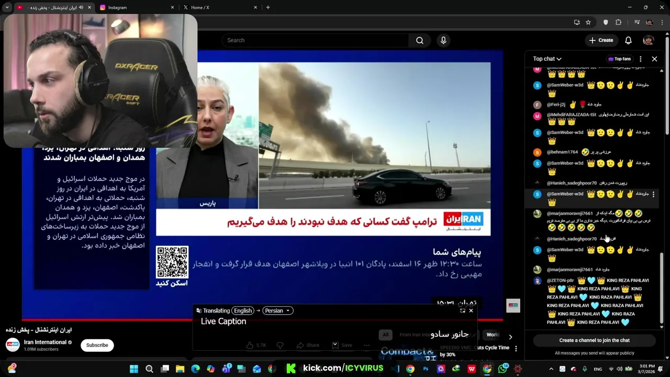
Task: Mute the Iran International YouTube tab audio
Action: 81,7
